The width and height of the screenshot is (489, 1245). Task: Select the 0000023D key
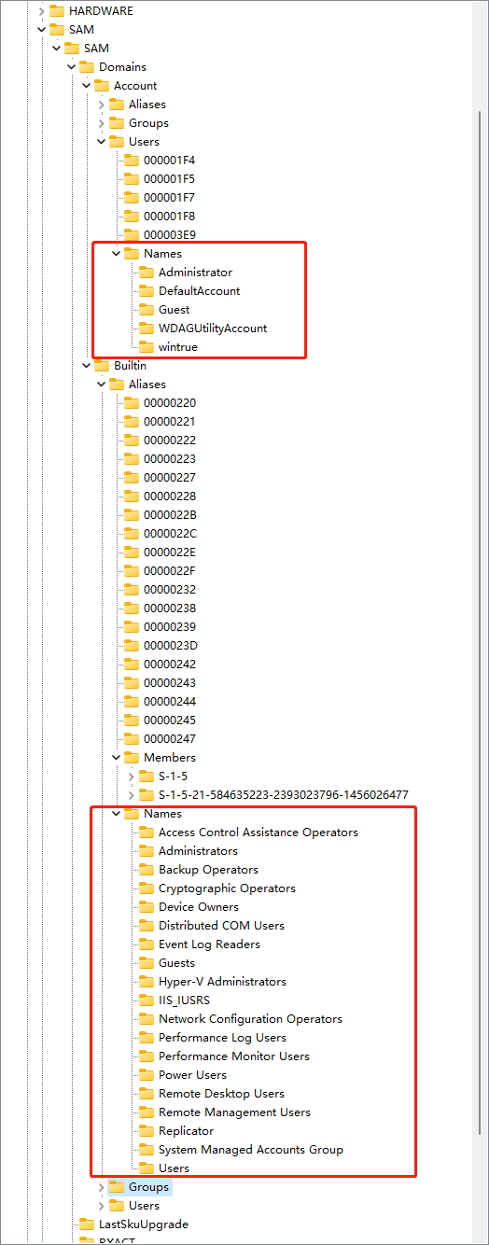coord(170,646)
